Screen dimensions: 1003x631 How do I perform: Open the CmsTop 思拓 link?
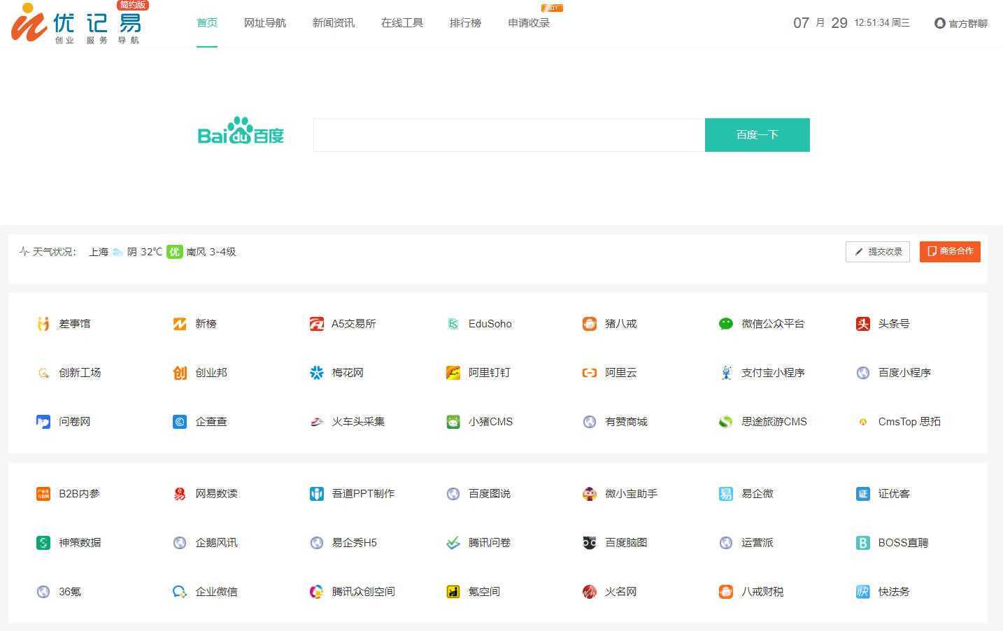coord(909,422)
